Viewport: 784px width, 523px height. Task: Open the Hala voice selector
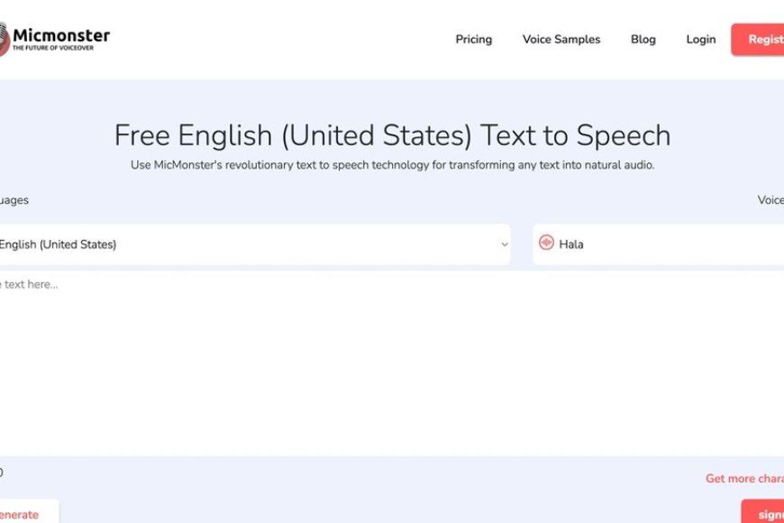[659, 244]
